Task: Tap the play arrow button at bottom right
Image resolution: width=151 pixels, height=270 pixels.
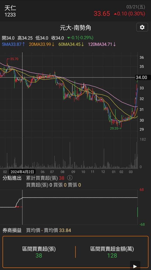Action: pyautogui.click(x=135, y=266)
